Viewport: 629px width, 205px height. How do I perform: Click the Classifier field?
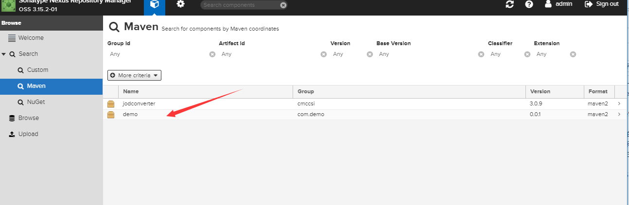[506, 54]
